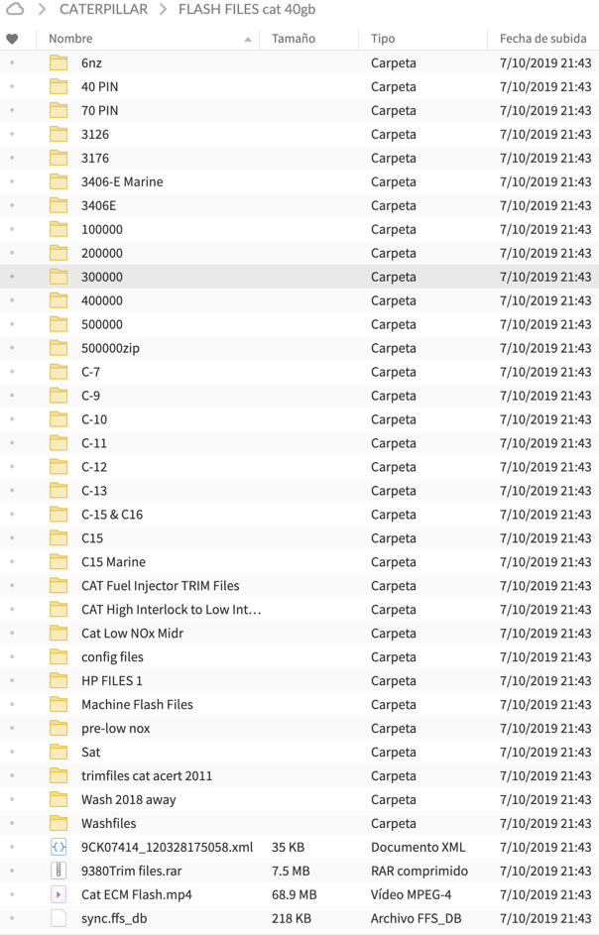Click the Machine Flash Files folder icon
The image size is (599, 935).
[x=59, y=704]
